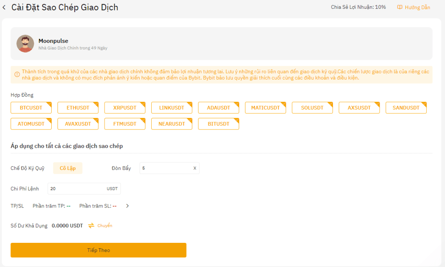445x267 pixels.
Task: Toggle the BITUSDT contract chip
Action: coord(218,124)
